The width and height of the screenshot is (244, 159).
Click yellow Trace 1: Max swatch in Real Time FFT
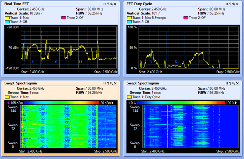(7, 18)
